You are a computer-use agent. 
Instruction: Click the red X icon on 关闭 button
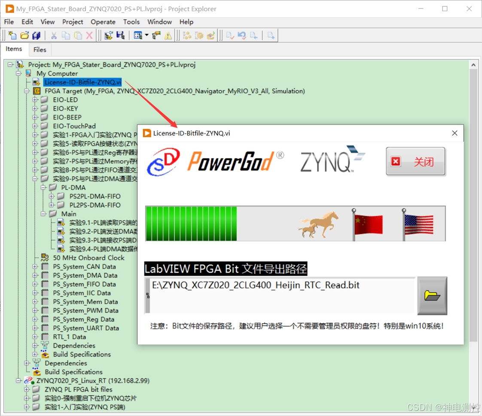pos(396,162)
